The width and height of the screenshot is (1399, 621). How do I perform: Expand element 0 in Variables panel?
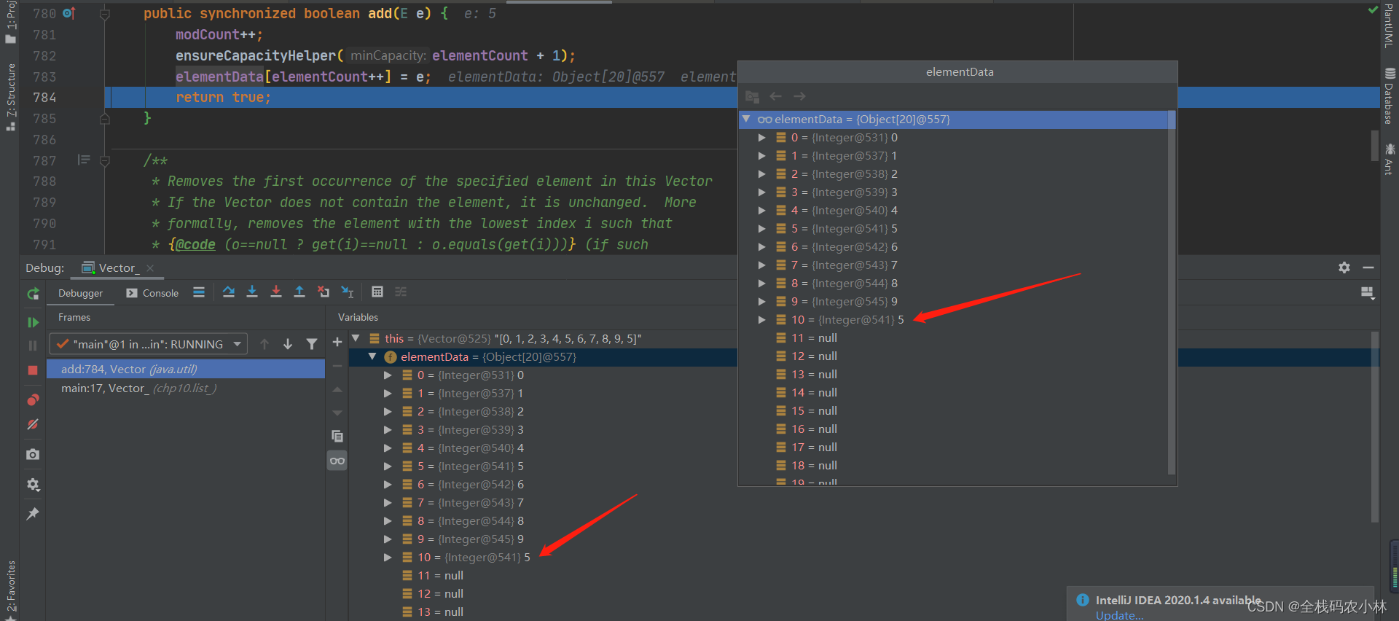(388, 375)
